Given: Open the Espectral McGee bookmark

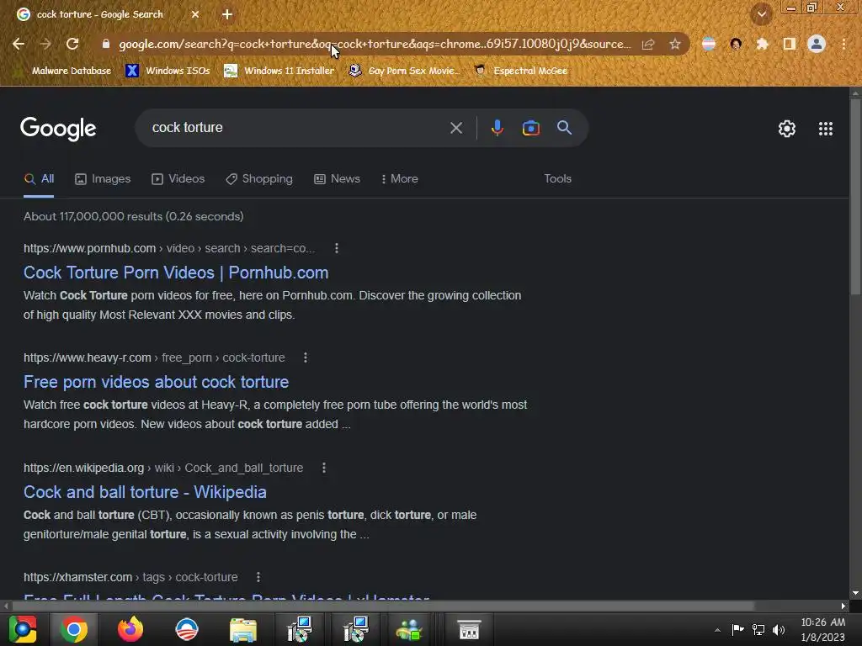Looking at the screenshot, I should [x=520, y=71].
